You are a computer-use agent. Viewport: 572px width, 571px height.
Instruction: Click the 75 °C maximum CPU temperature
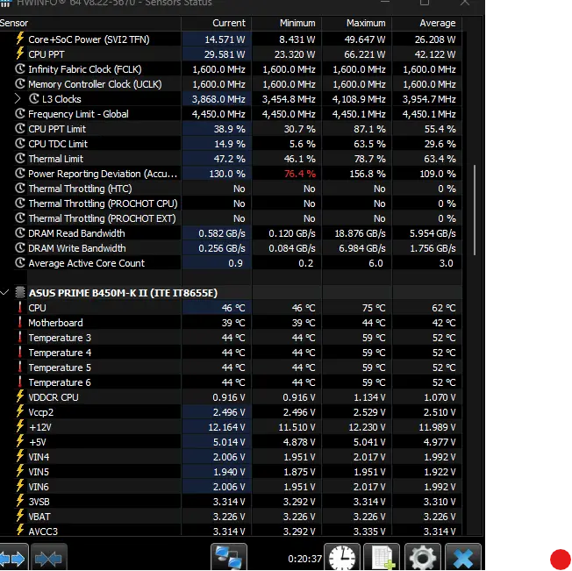tap(374, 308)
